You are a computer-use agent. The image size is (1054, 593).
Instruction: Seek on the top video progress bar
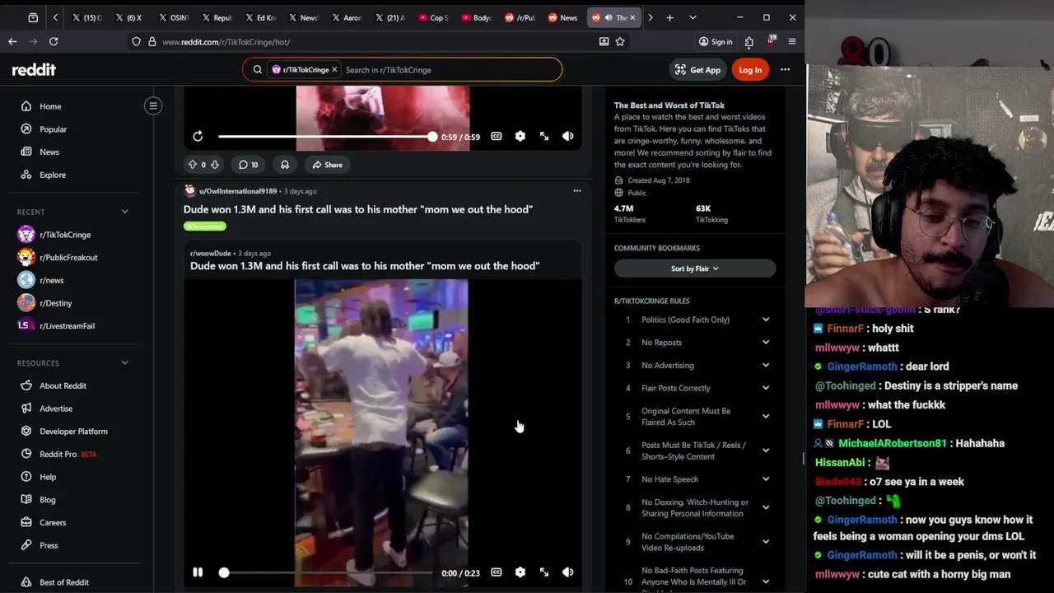pyautogui.click(x=325, y=137)
